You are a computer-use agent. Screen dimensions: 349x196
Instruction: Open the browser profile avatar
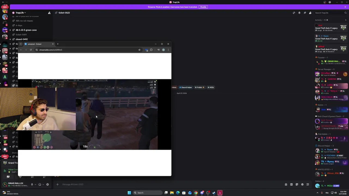coord(163,50)
